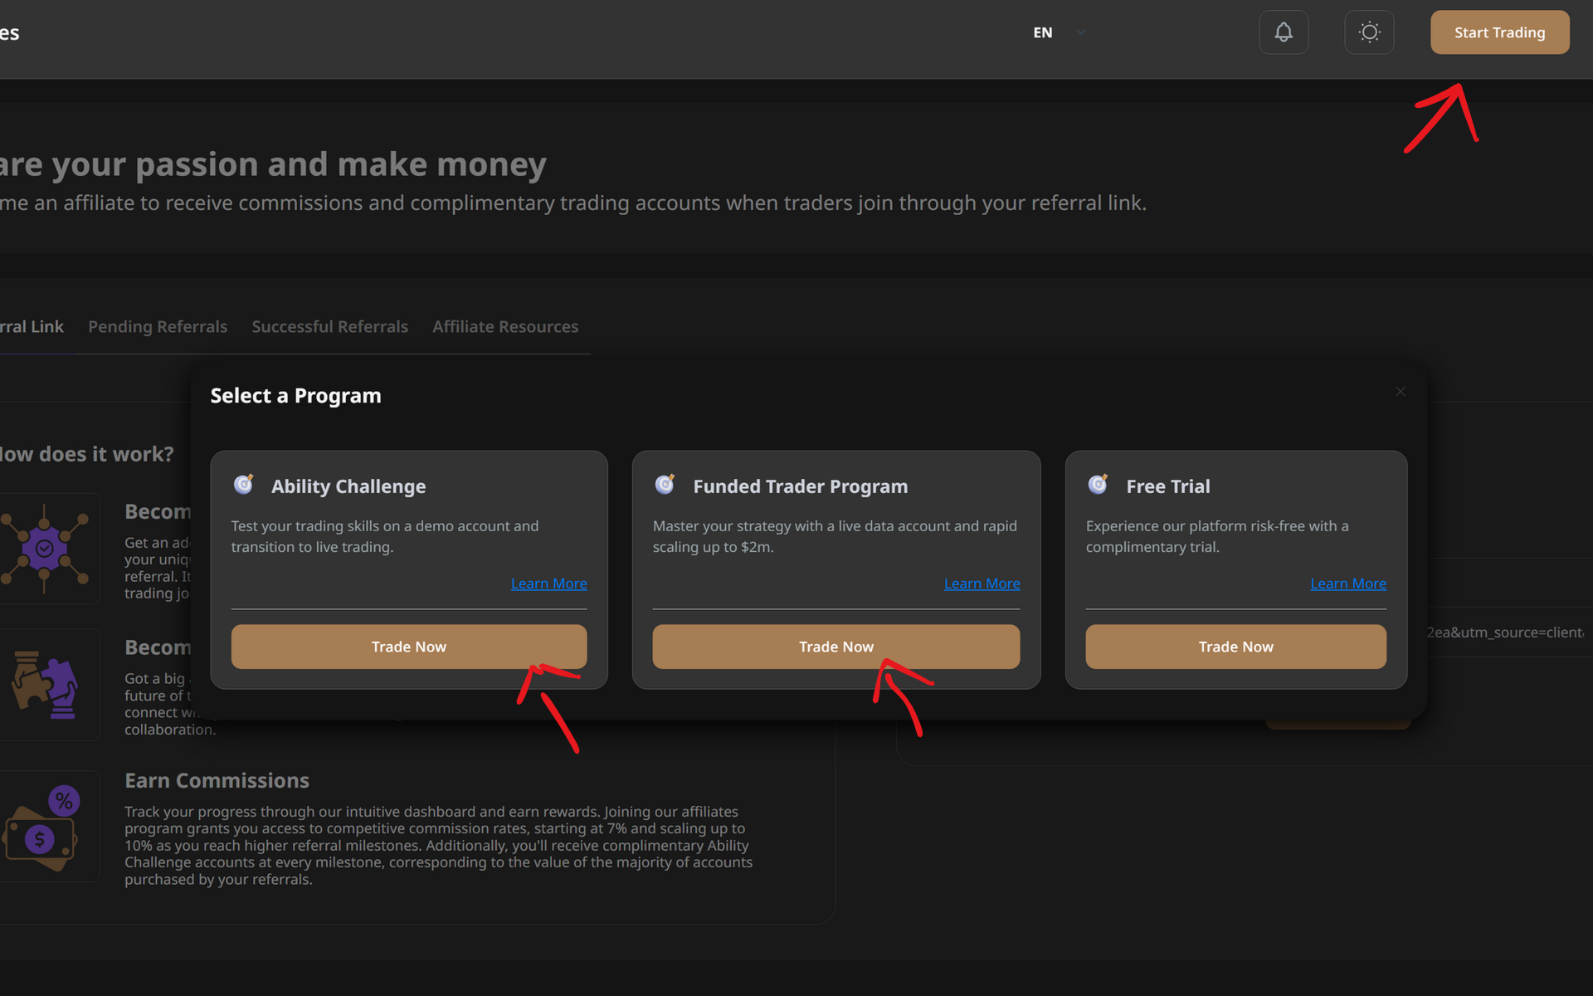Click the Funded Trader Program target icon
Screen dimensions: 1593x996
coord(665,485)
